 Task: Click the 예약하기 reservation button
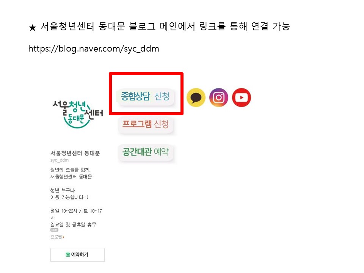77,255
